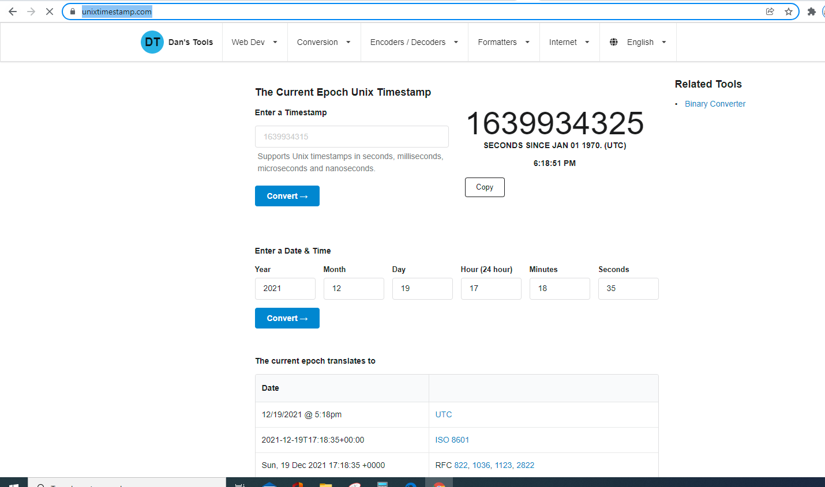The height and width of the screenshot is (487, 825).
Task: Click the Day field showing 19
Action: [x=422, y=289]
